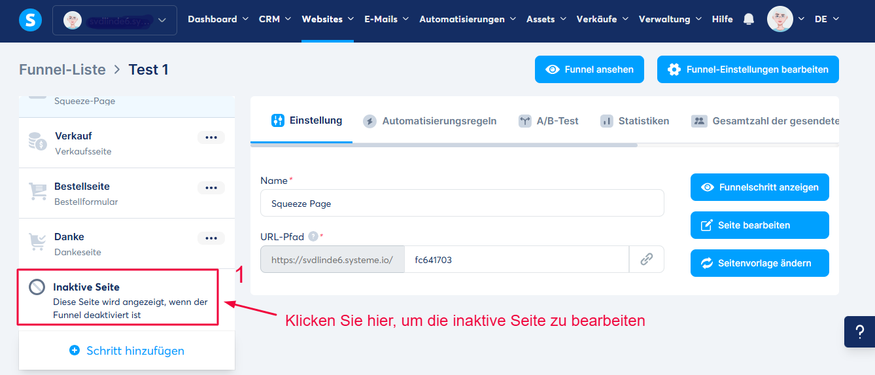Click plus icon beside Schritt hinzufügen
This screenshot has width=875, height=375.
click(75, 351)
